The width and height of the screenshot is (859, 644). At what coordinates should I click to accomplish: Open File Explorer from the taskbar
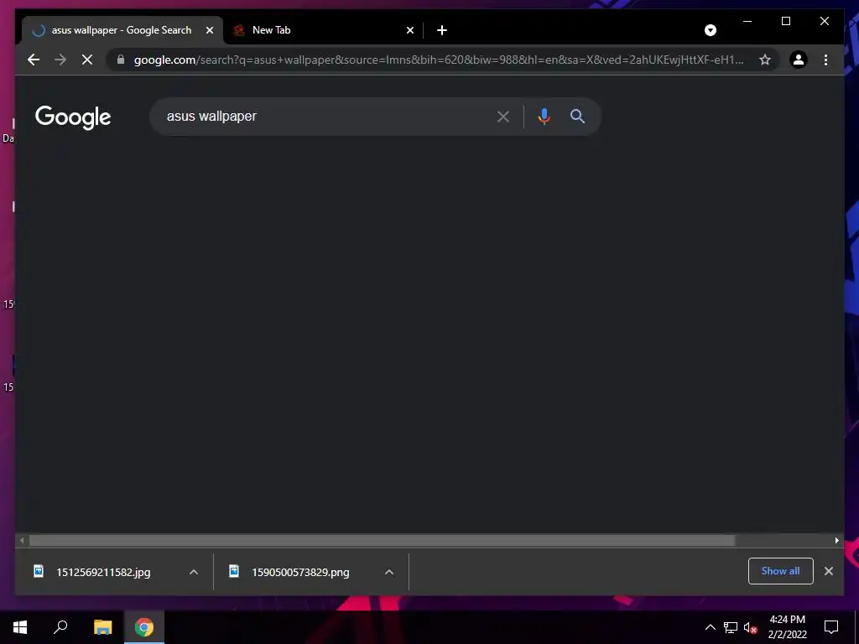tap(102, 627)
